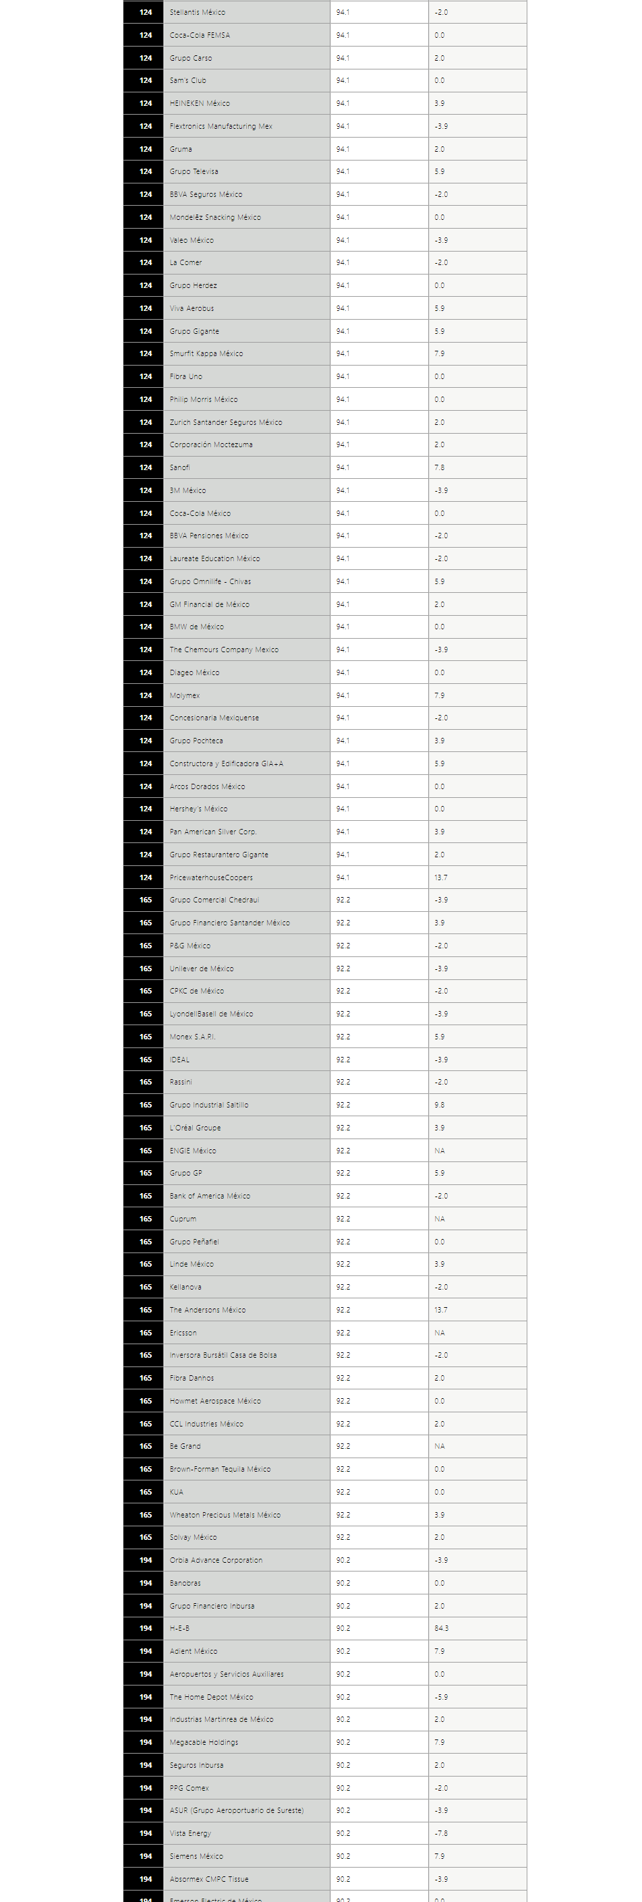The height and width of the screenshot is (1902, 642).
Task: Click the Sanofi company name
Action: tap(179, 467)
